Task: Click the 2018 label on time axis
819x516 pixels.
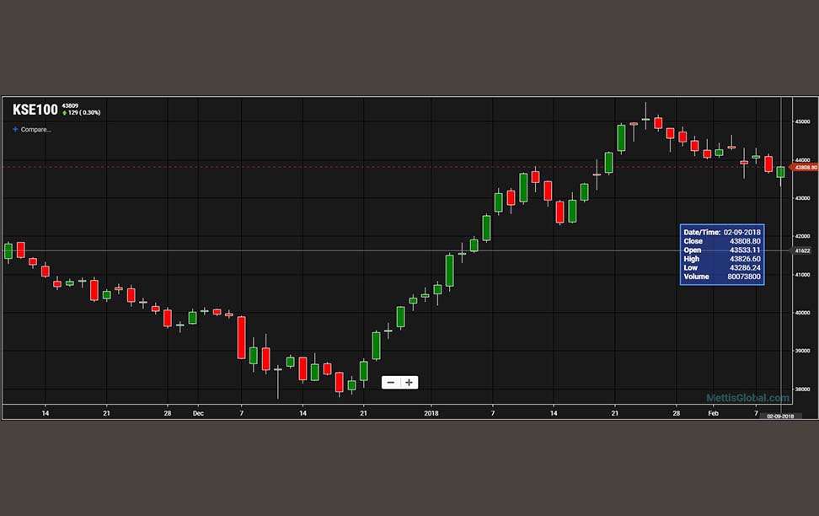Action: coord(431,413)
